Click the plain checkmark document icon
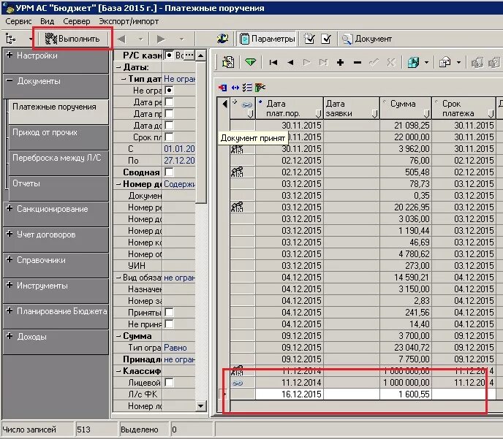This screenshot has width=503, height=439. (x=326, y=39)
